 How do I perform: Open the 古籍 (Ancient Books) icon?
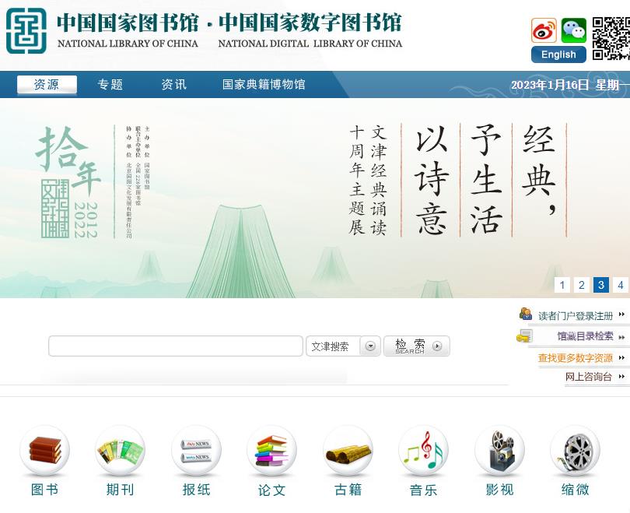click(x=348, y=450)
